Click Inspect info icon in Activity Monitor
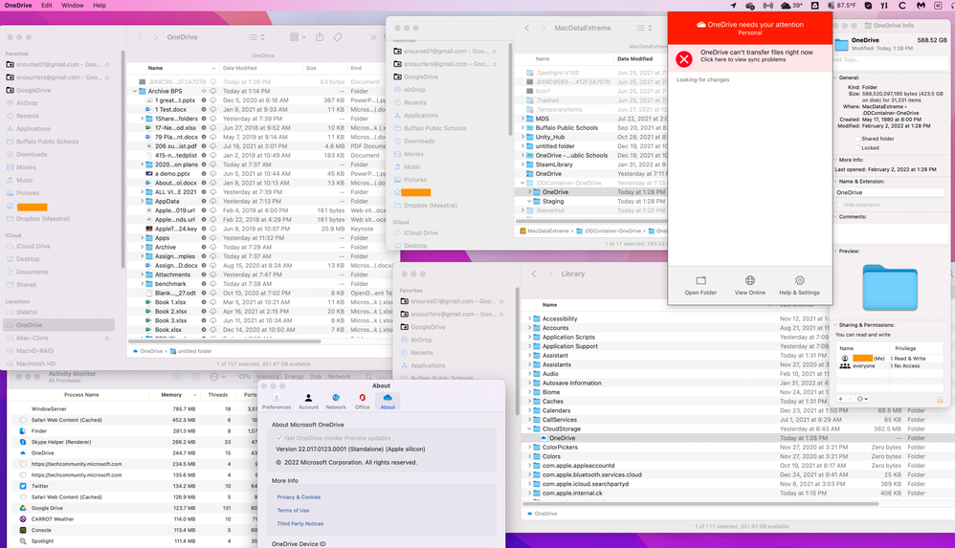The width and height of the screenshot is (955, 548). pos(196,377)
